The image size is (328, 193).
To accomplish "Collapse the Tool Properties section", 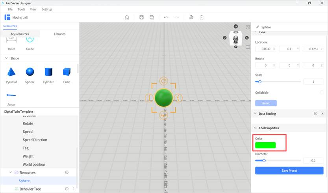I will 255,128.
